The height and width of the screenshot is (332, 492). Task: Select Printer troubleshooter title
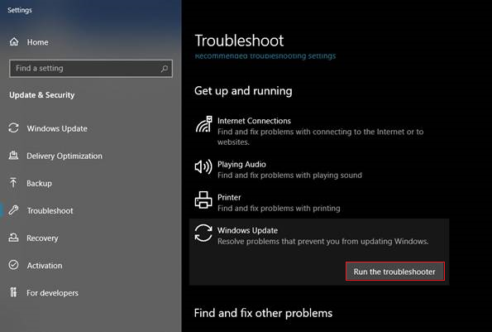click(x=229, y=197)
